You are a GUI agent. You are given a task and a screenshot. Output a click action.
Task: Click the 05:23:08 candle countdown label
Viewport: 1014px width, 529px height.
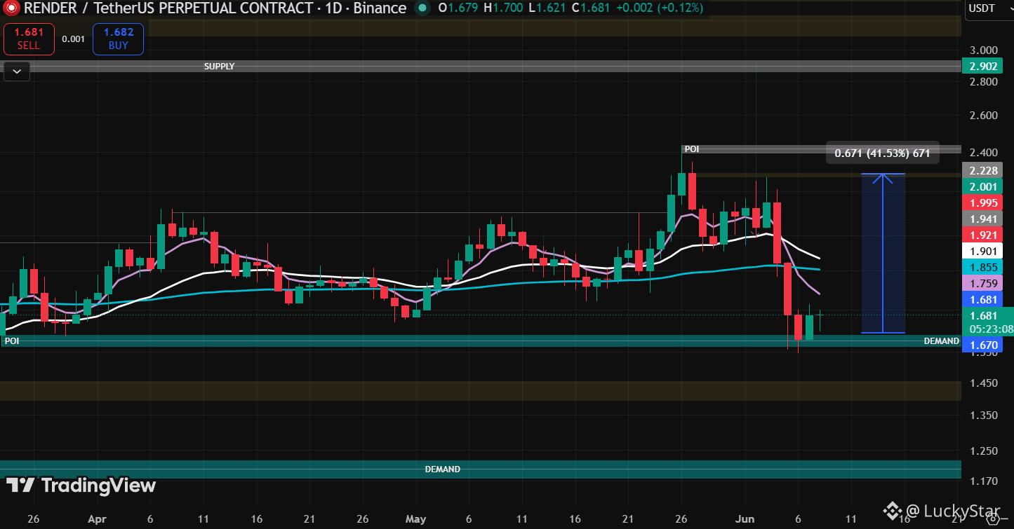pyautogui.click(x=992, y=329)
